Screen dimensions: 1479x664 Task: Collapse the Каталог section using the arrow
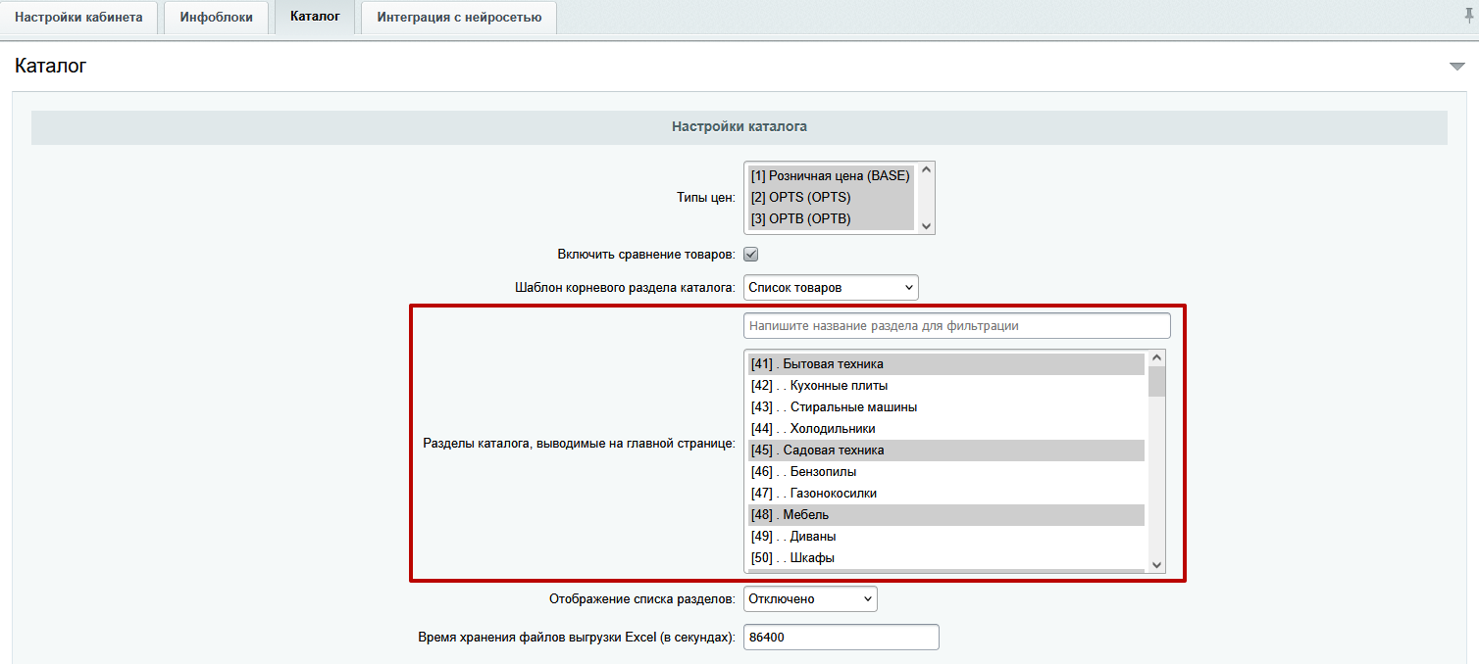point(1455,66)
